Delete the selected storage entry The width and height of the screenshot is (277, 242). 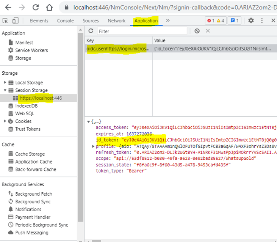[x=208, y=31]
